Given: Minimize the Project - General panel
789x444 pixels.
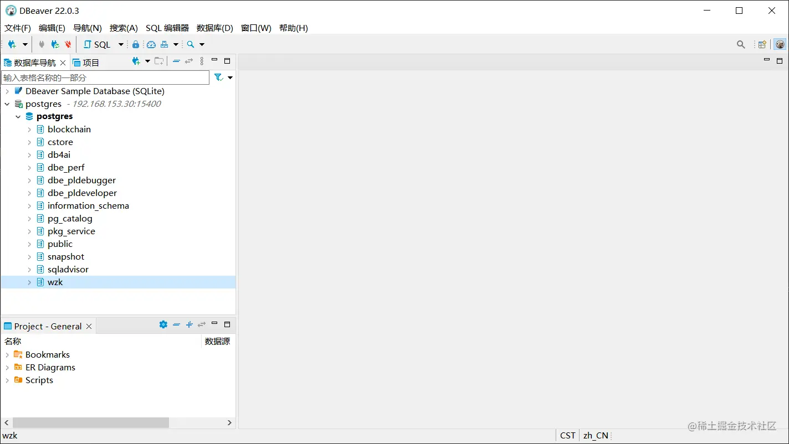Looking at the screenshot, I should (x=214, y=323).
